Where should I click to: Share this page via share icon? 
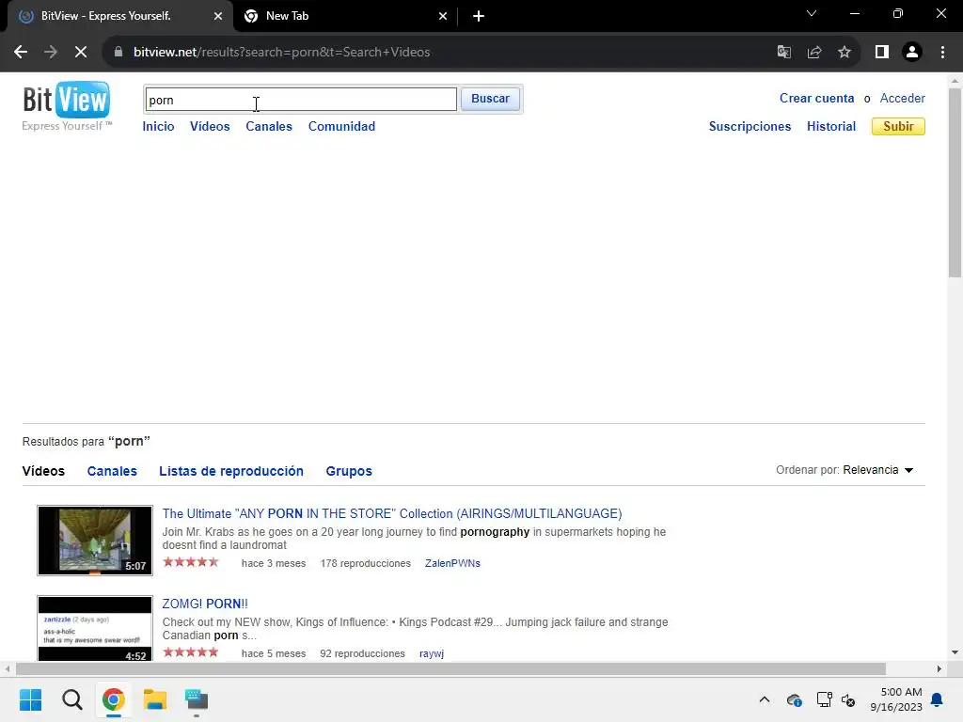[x=814, y=53]
